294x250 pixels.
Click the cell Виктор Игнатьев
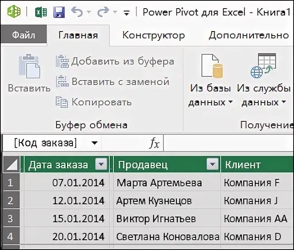pos(167,218)
